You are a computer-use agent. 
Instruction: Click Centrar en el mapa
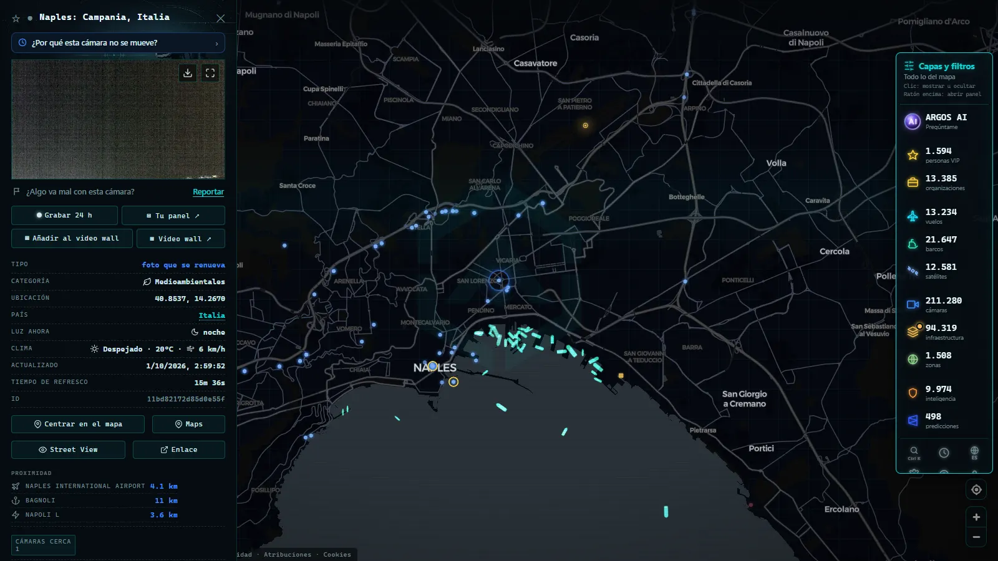point(78,424)
